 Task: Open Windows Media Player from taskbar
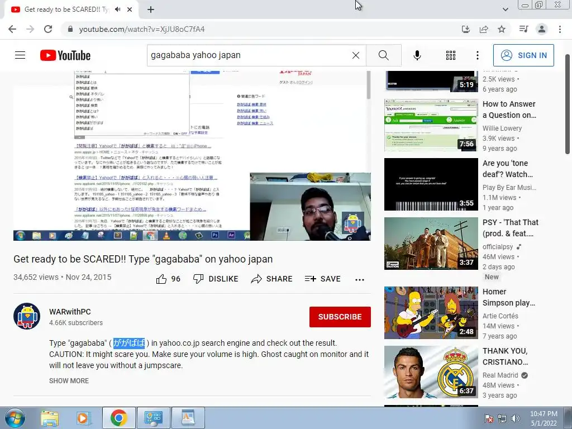point(83,418)
